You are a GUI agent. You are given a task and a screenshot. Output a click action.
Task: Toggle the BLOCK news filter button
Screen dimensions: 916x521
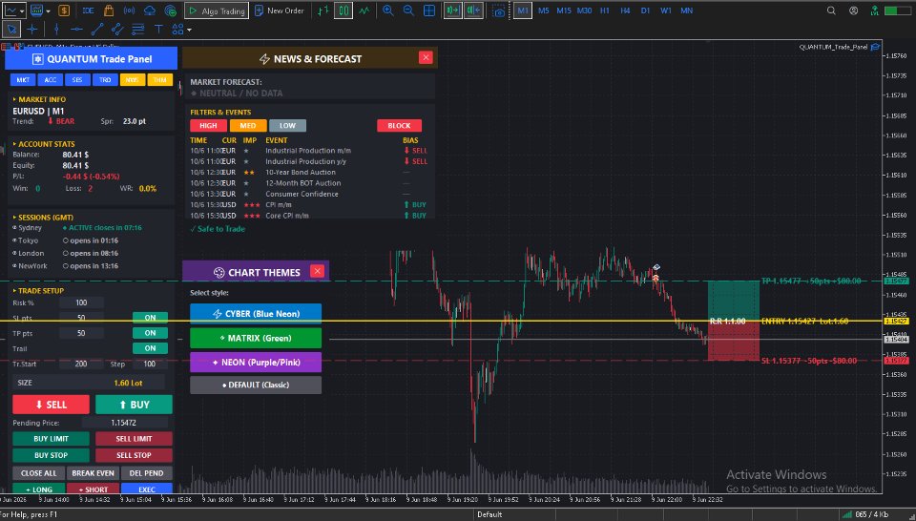[399, 126]
